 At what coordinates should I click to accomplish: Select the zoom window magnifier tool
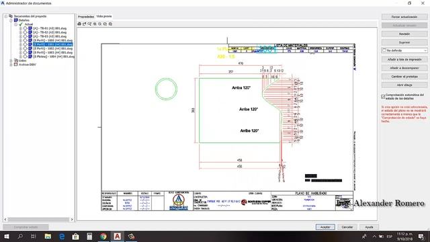point(89,24)
